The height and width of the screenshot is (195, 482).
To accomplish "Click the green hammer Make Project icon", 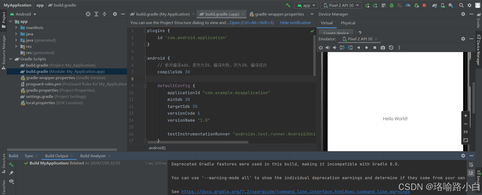I will point(288,5).
